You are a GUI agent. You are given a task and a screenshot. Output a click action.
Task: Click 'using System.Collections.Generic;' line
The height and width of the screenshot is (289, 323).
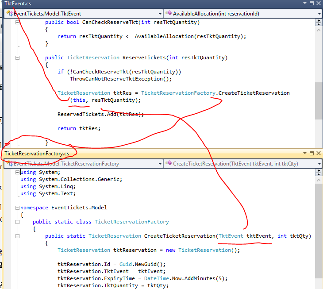[71, 179]
